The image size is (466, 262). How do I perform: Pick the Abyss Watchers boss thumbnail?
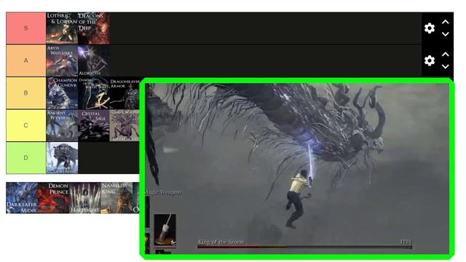tap(62, 60)
